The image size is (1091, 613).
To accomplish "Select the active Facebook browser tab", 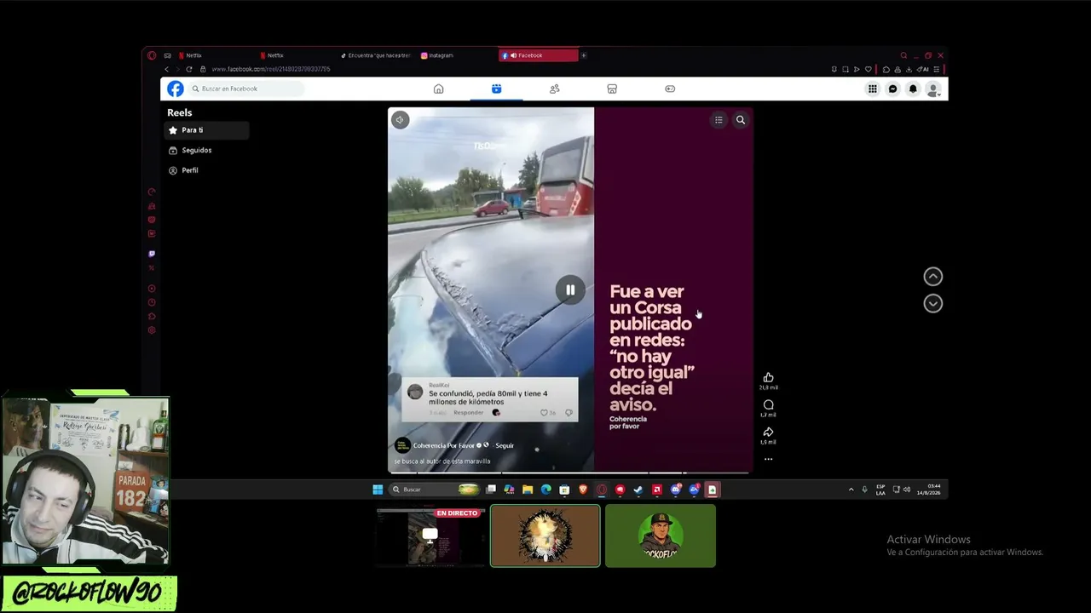I will click(538, 55).
